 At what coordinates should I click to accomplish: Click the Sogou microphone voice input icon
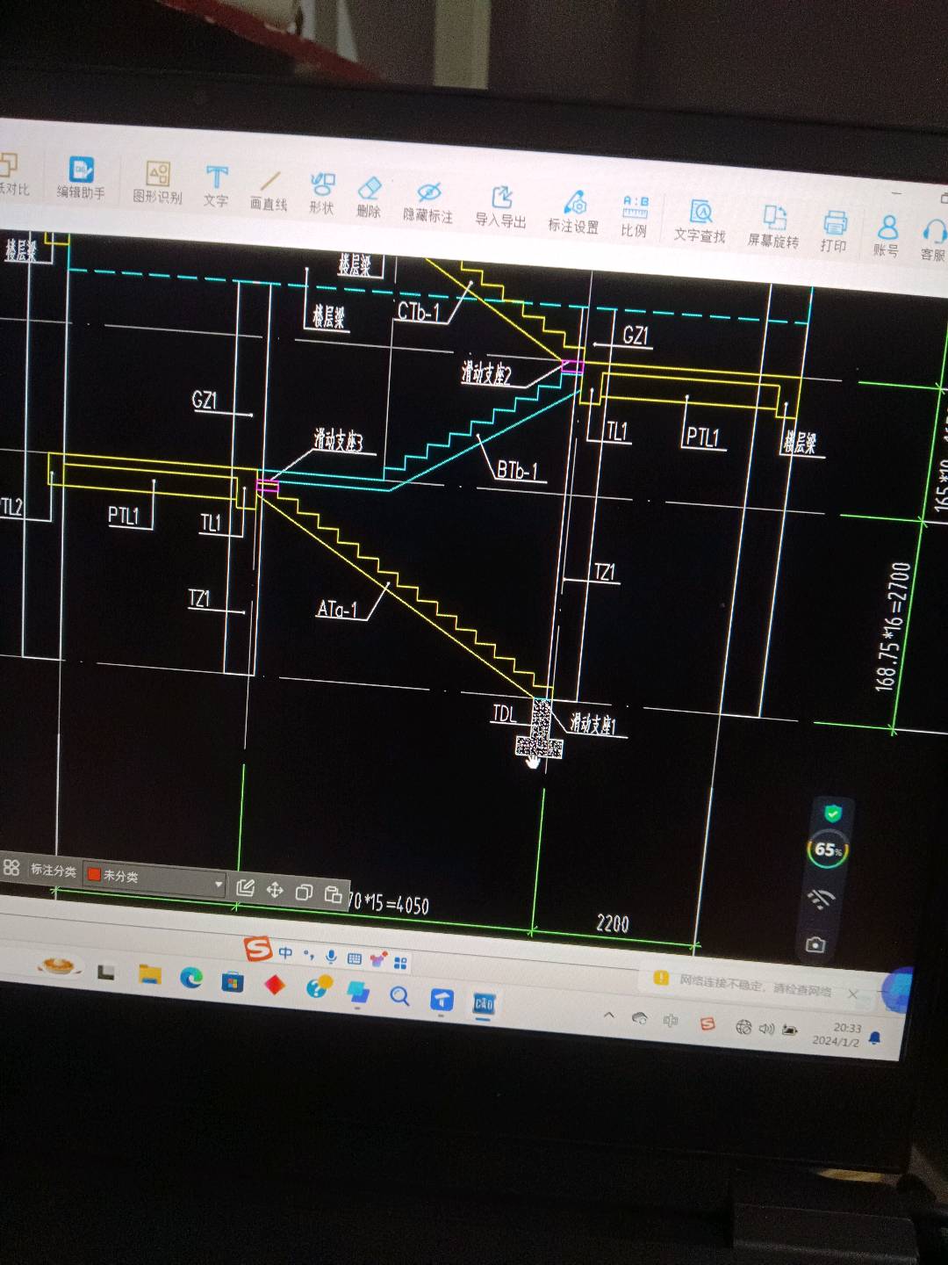coord(331,957)
